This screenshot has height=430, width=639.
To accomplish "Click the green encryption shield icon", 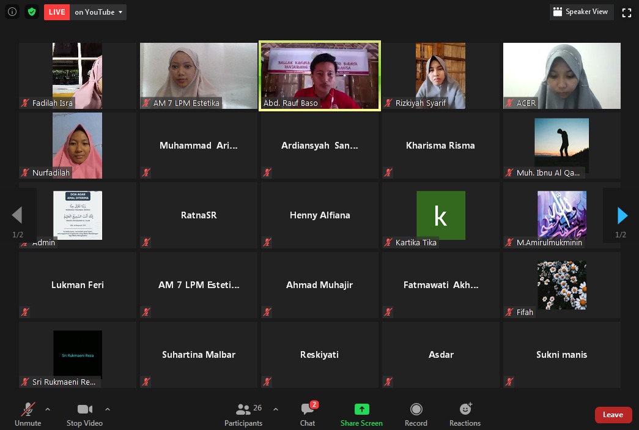I will (x=32, y=12).
